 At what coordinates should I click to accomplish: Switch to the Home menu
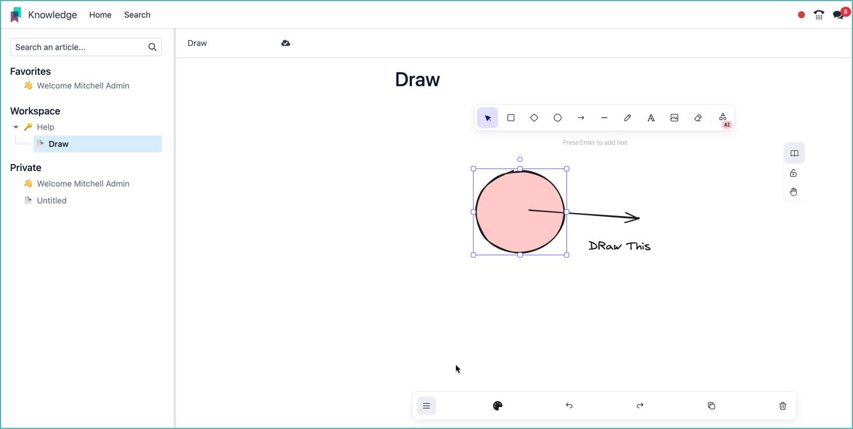100,15
